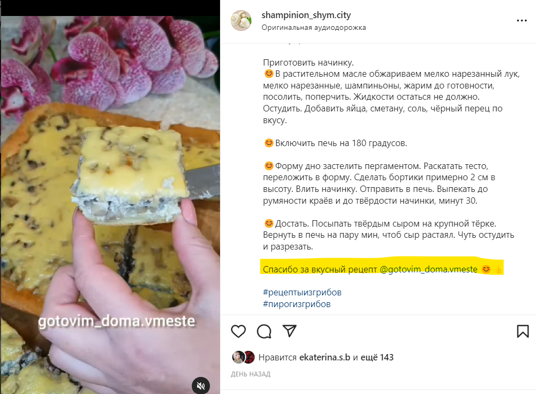Open the three-dot more options menu
The height and width of the screenshot is (394, 536).
coord(522,21)
